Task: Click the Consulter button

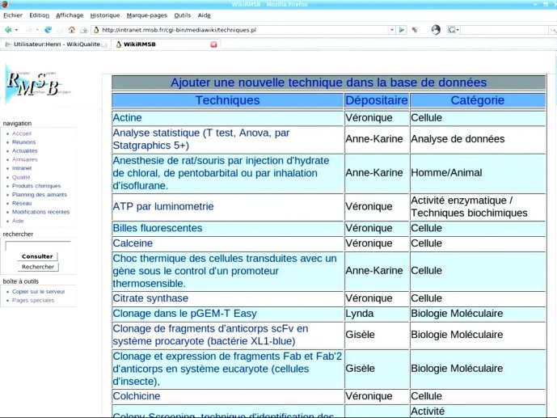Action: coord(37,256)
